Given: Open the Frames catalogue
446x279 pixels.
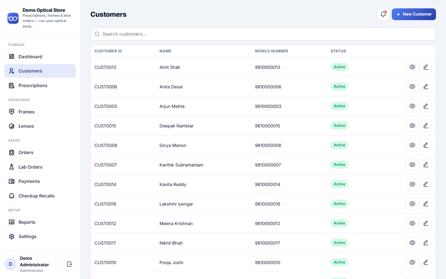Looking at the screenshot, I should pos(40,112).
